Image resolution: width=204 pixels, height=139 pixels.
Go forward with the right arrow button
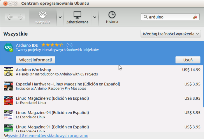[20, 17]
